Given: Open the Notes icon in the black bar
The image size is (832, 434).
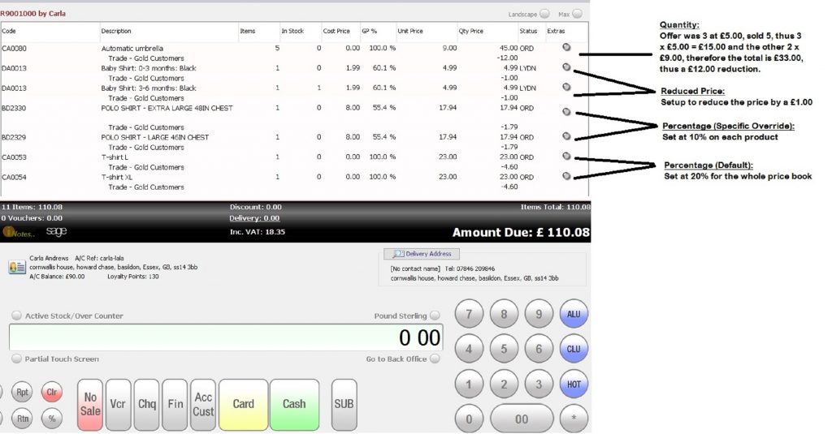Looking at the screenshot, I should pyautogui.click(x=19, y=232).
